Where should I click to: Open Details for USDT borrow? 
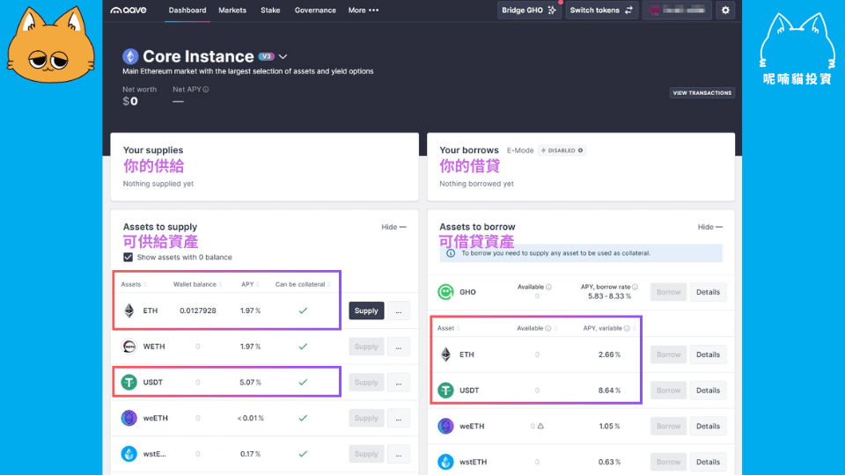click(708, 390)
